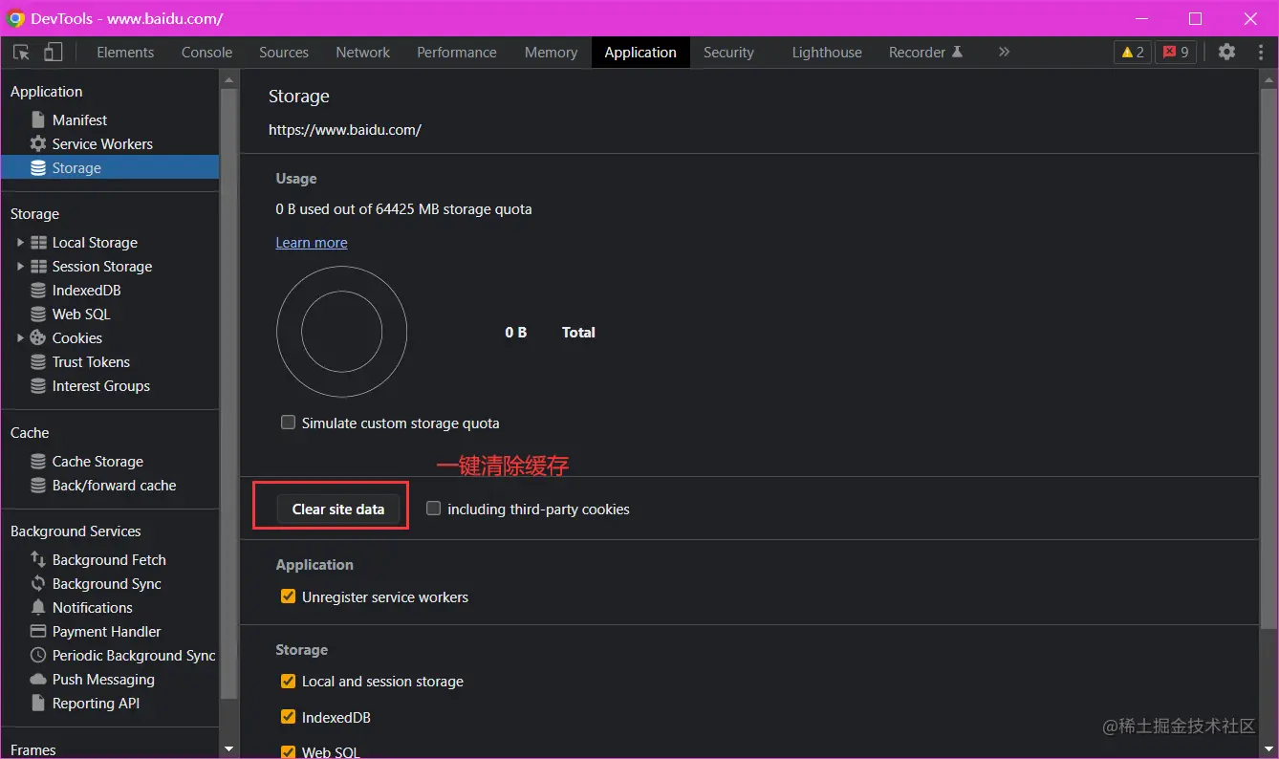
Task: Click the Periodic Background Sync clock icon
Action: point(38,656)
